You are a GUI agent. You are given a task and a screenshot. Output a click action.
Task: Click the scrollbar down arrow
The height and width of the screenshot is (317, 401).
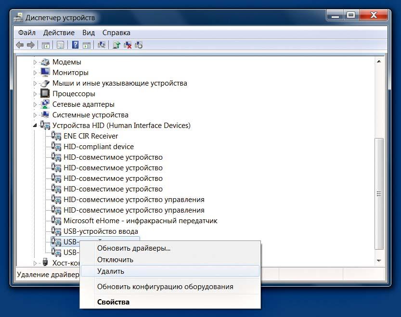[x=379, y=260]
